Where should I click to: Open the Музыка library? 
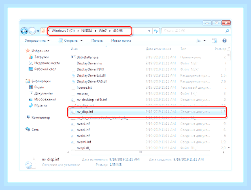(40, 105)
